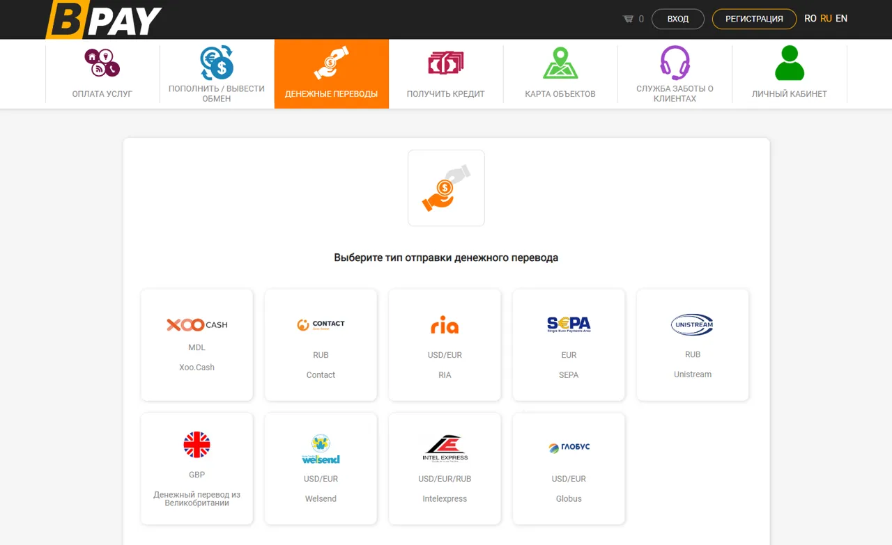Open the Личный кабинет person icon
892x545 pixels.
tap(790, 63)
